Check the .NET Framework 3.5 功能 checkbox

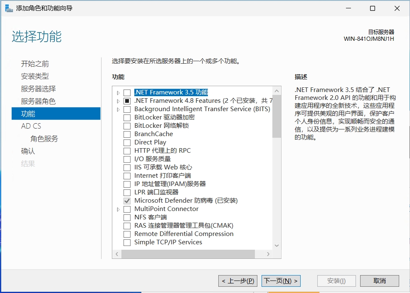click(127, 93)
